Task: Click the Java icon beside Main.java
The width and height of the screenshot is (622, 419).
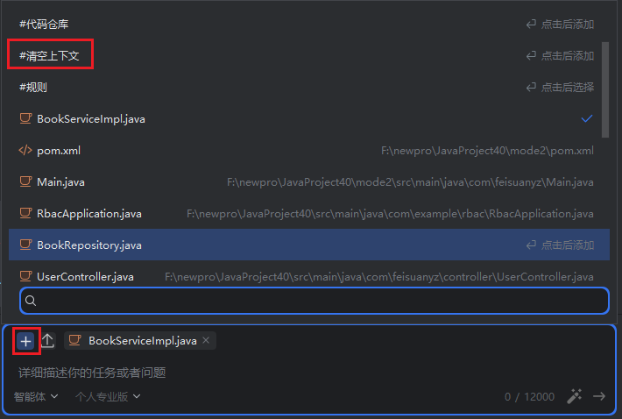Action: pos(25,182)
